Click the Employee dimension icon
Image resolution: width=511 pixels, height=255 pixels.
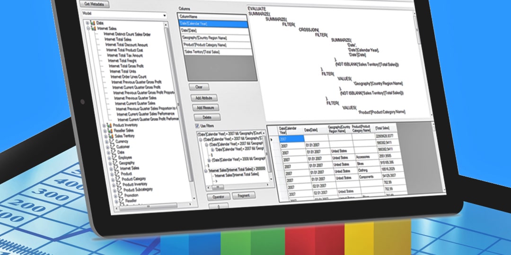click(x=113, y=157)
